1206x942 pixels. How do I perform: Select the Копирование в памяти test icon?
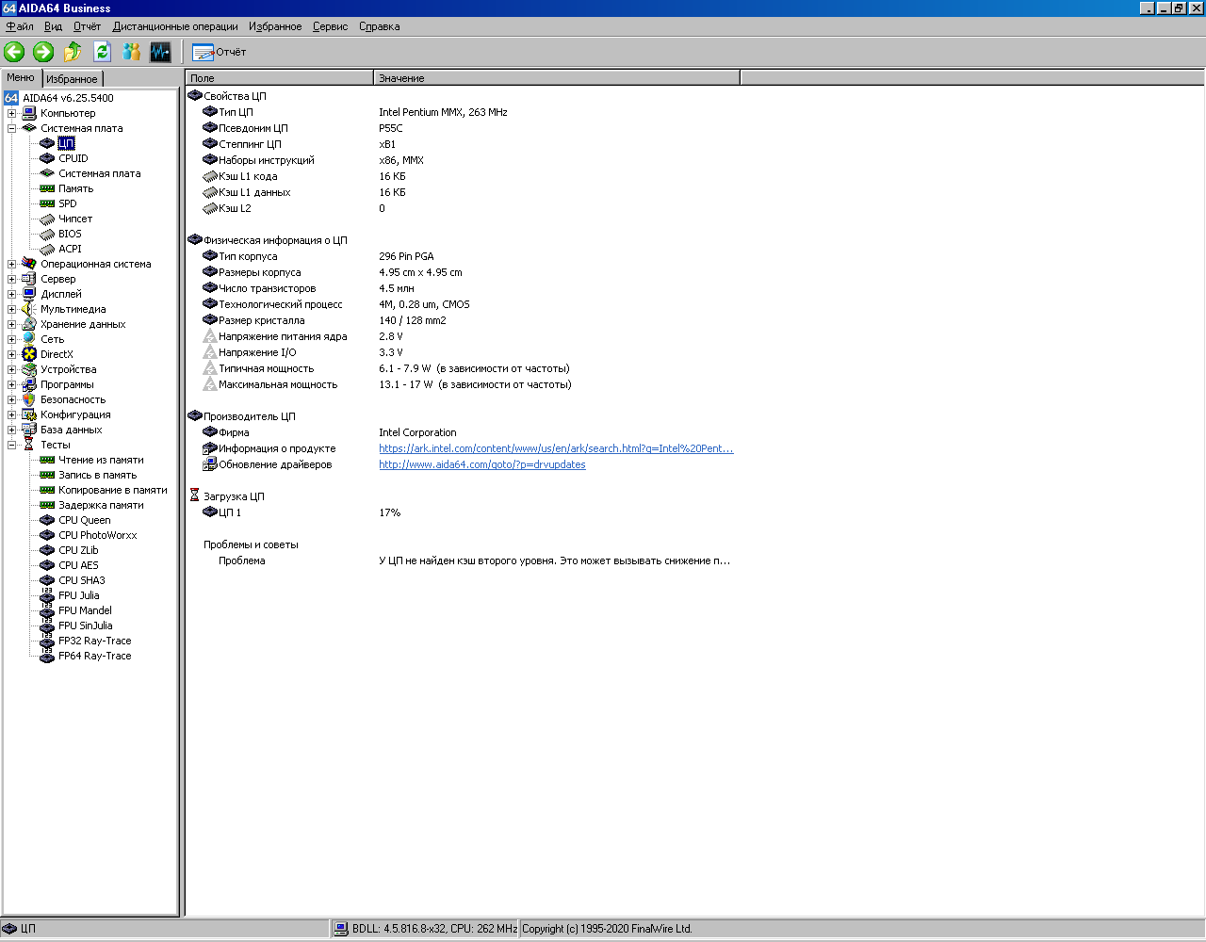click(47, 490)
